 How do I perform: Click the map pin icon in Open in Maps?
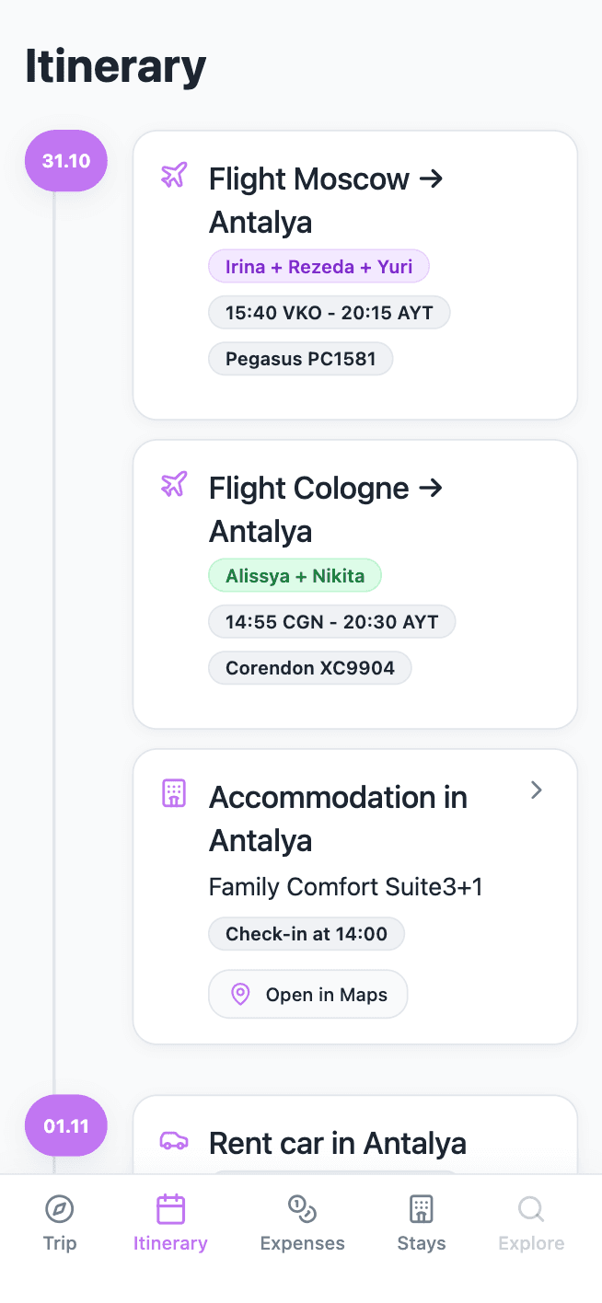[x=240, y=995]
